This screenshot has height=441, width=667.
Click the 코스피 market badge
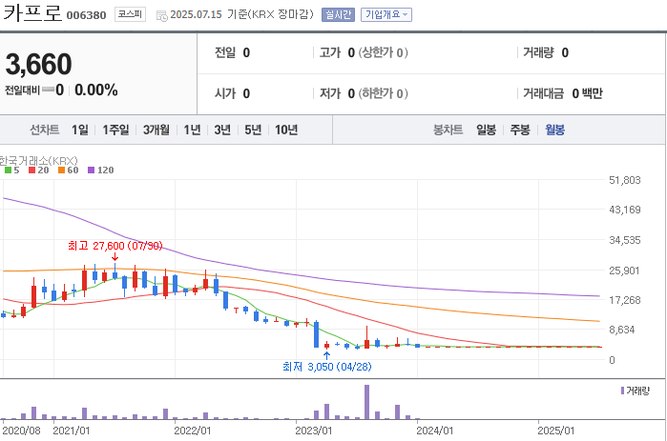coord(130,14)
